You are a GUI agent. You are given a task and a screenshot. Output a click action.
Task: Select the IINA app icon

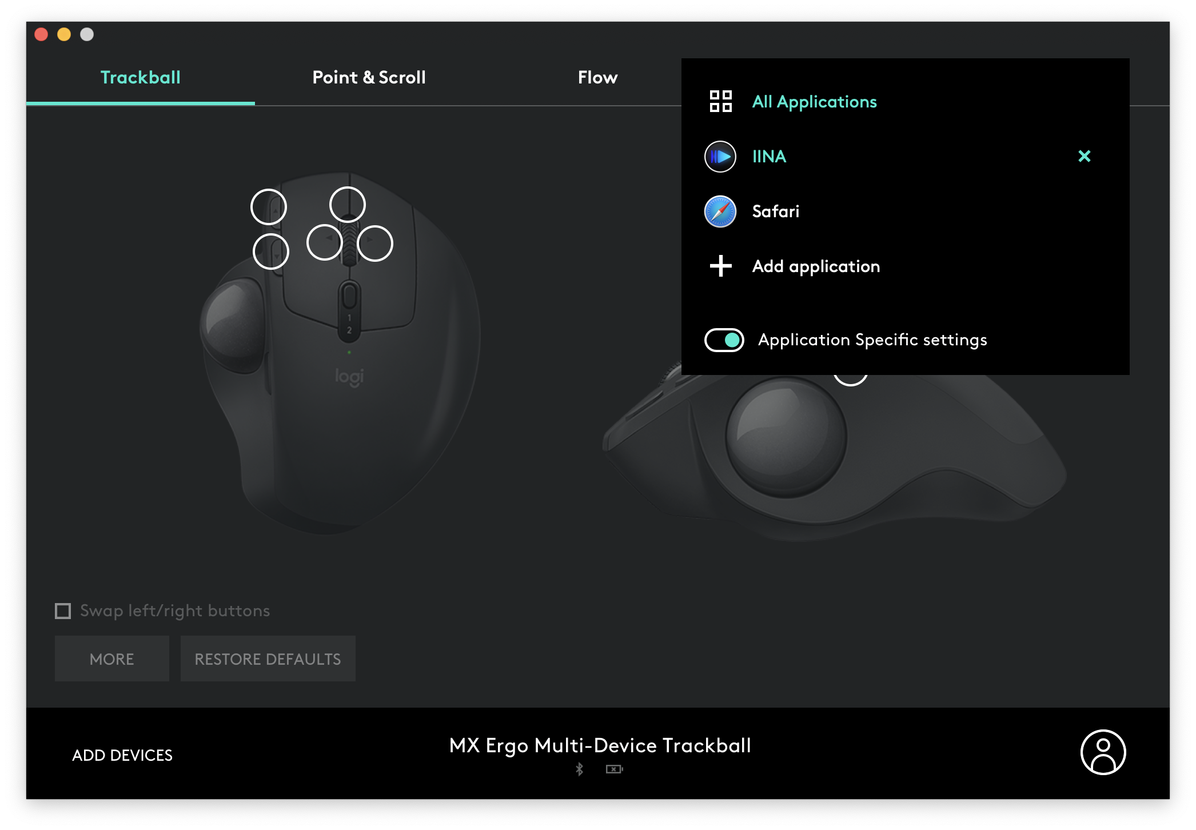[720, 157]
